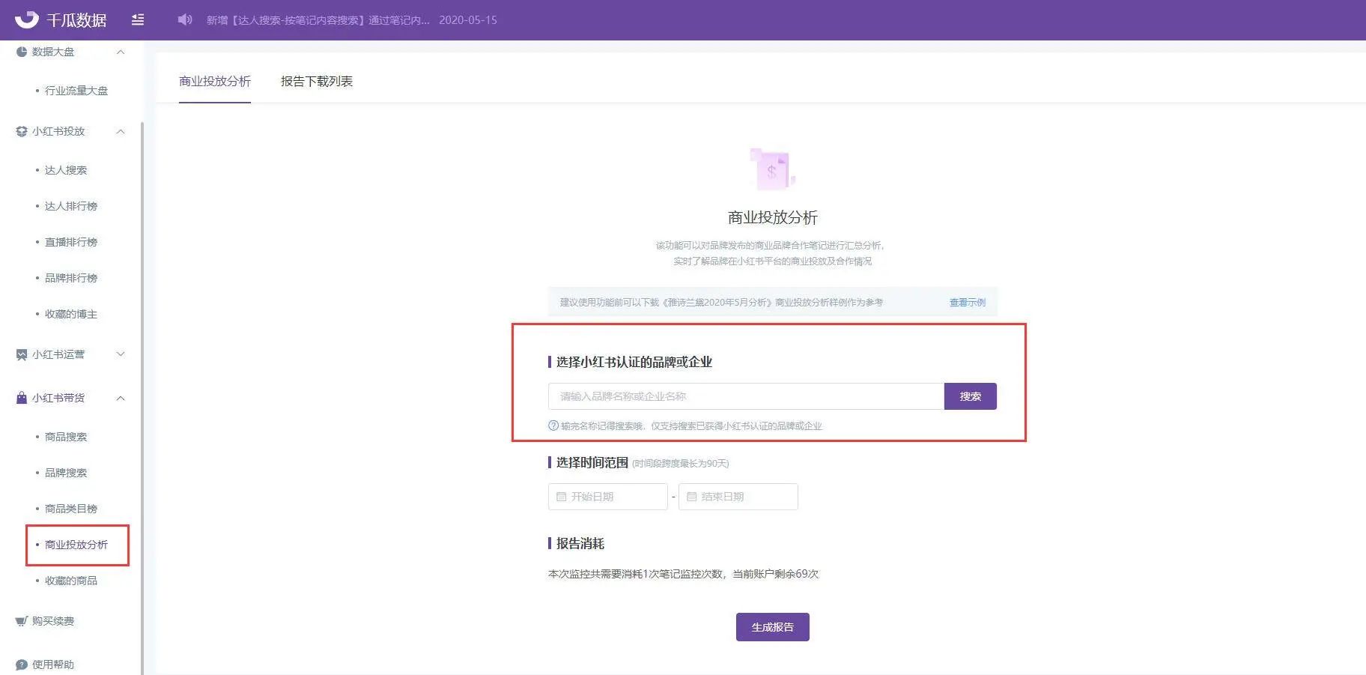Image resolution: width=1366 pixels, height=675 pixels.
Task: Open 品牌排行榜 under 小红书投放
Action: click(x=71, y=278)
